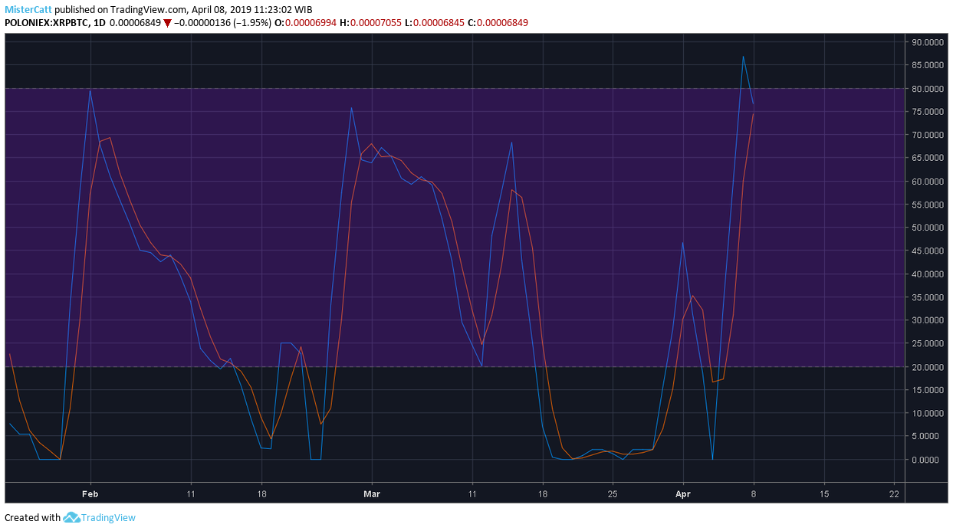Click the close value 0.00006849
Image resolution: width=953 pixels, height=531 pixels.
click(502, 23)
